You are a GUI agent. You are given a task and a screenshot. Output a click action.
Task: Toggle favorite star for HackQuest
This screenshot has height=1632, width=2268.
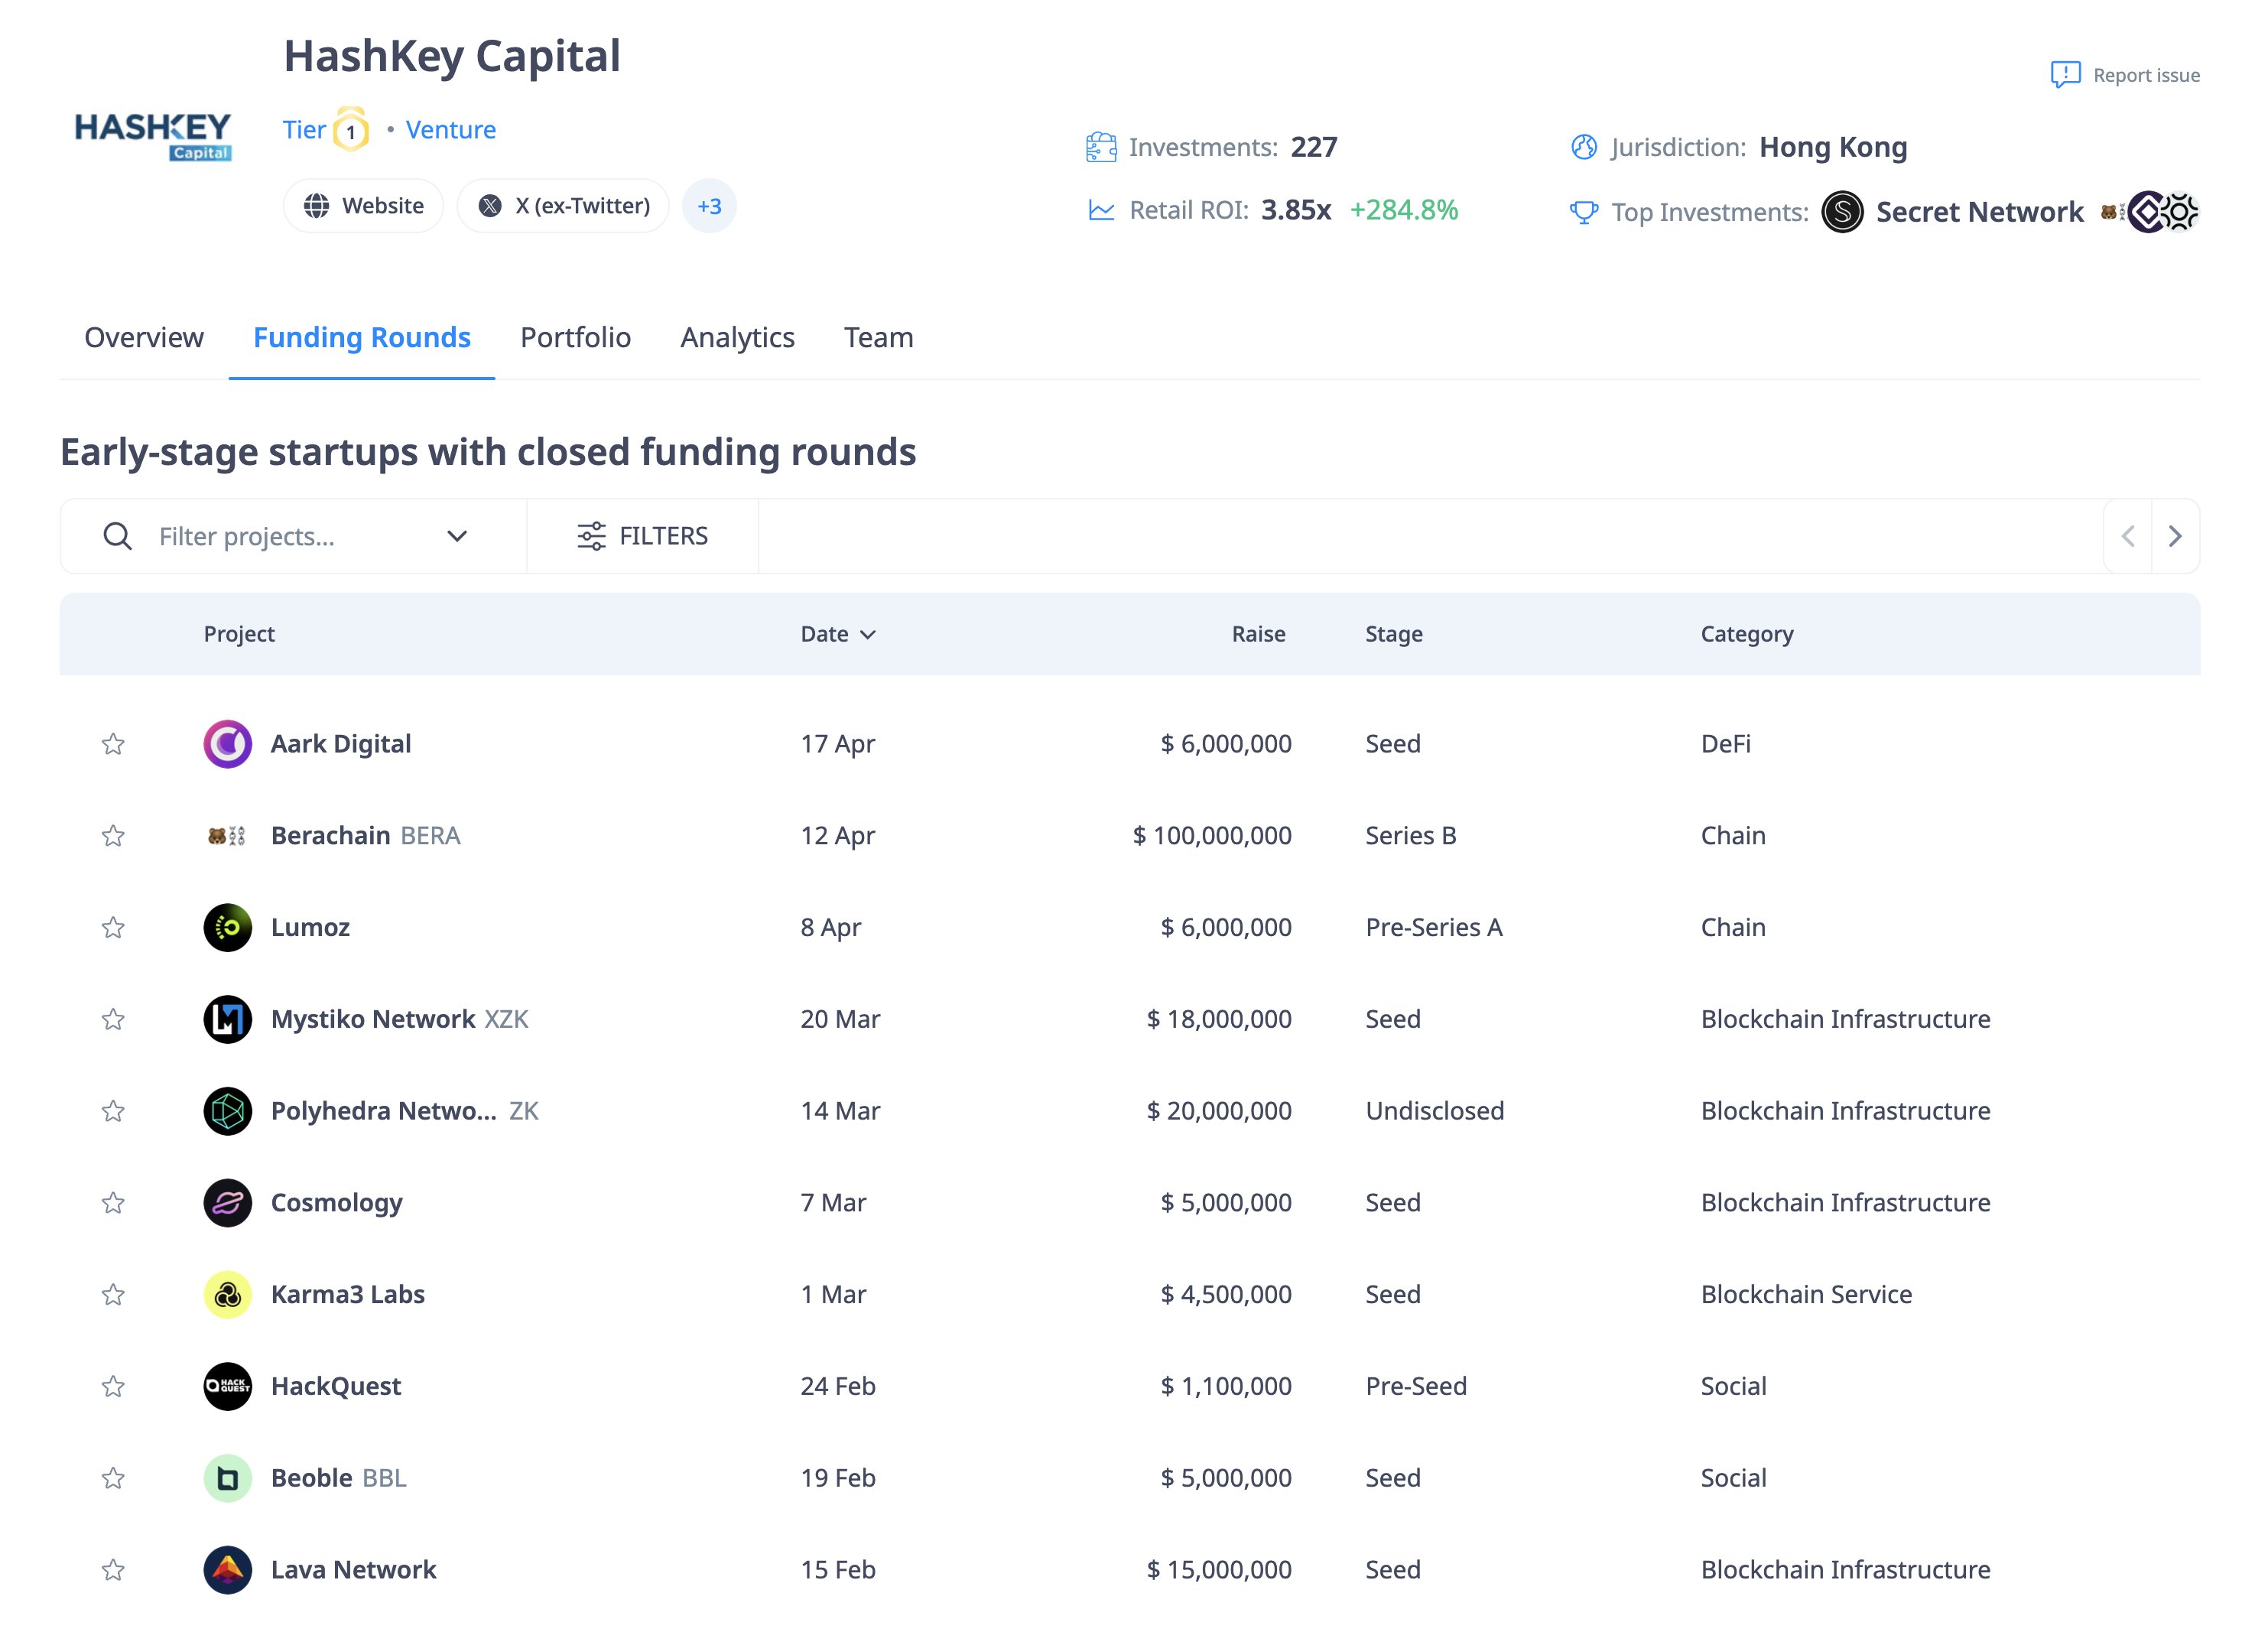click(x=113, y=1386)
